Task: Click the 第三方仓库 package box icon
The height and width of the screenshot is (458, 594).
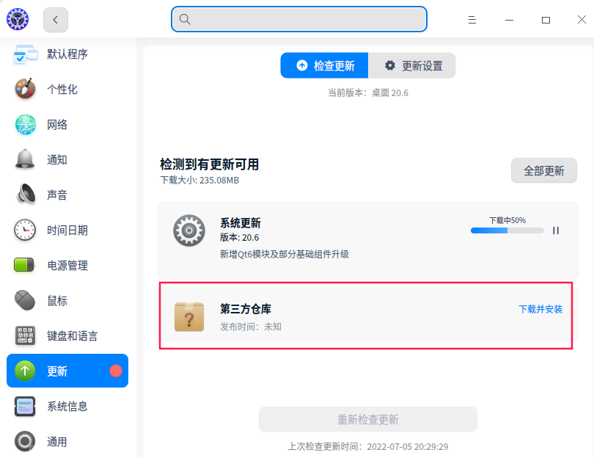Action: 189,316
